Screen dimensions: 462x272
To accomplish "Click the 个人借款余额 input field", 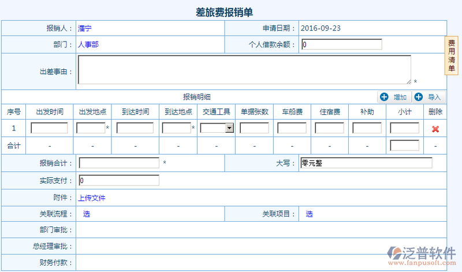I will (342, 44).
